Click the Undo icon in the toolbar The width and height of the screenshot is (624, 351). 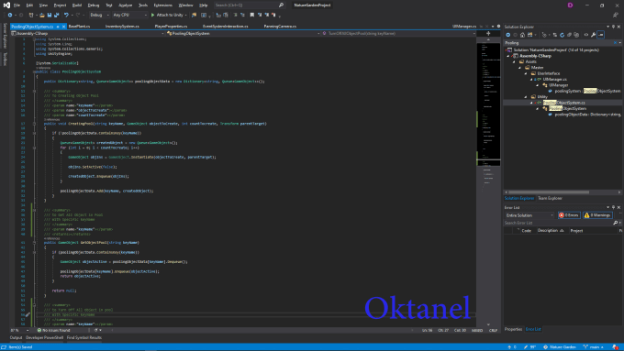(x=66, y=15)
